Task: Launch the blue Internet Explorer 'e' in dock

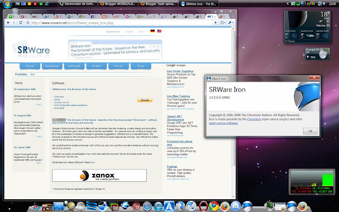Action: [158, 206]
